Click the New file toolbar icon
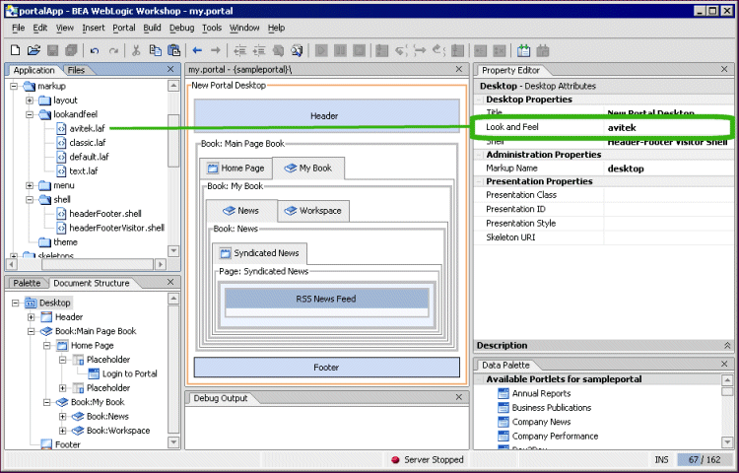Screen dimensions: 739x473 click(15, 50)
